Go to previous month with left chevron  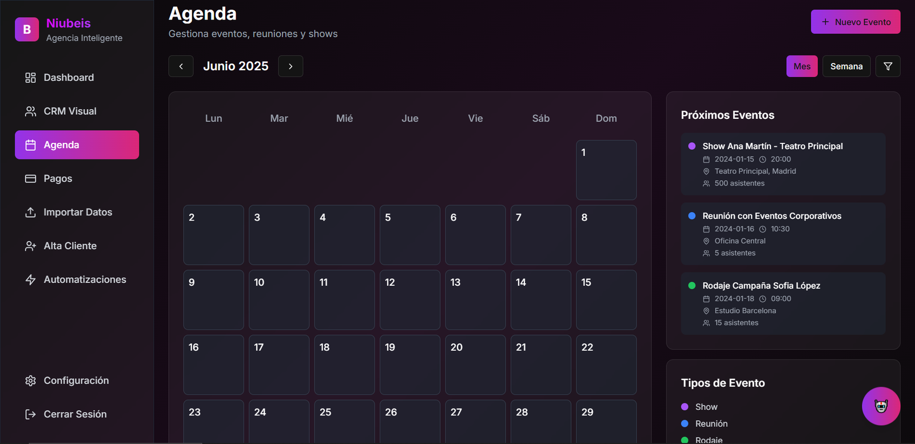[181, 66]
